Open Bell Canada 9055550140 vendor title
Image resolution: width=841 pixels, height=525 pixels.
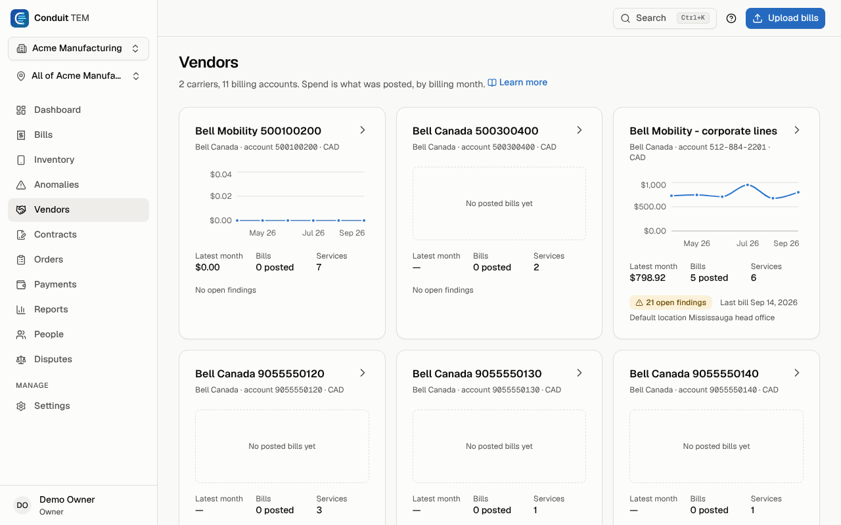(x=694, y=374)
